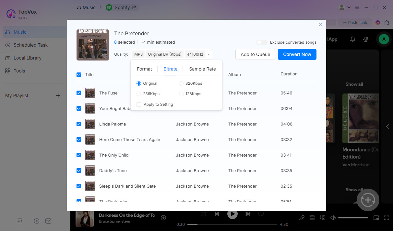This screenshot has width=393, height=231.
Task: Uncheck the Linda Paloma song checkbox
Action: (79, 124)
